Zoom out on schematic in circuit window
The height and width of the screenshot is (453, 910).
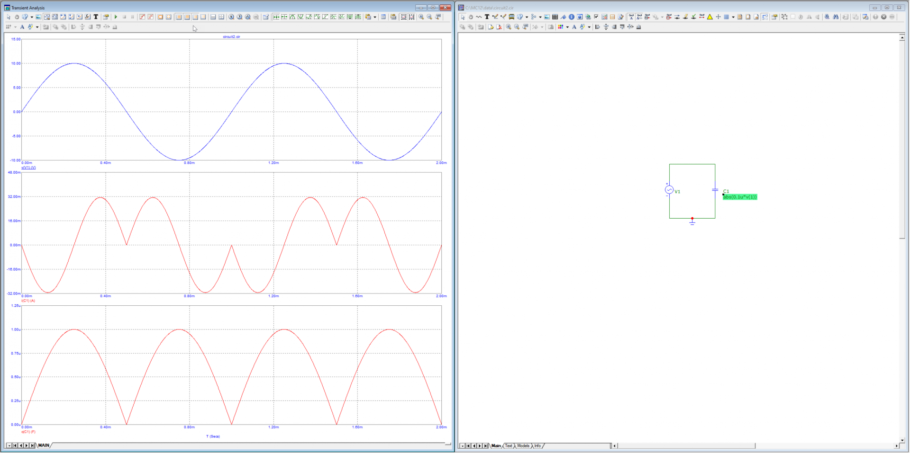pyautogui.click(x=517, y=27)
